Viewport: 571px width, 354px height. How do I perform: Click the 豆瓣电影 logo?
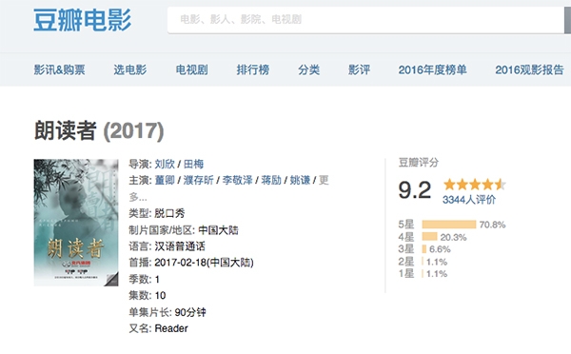pyautogui.click(x=82, y=20)
